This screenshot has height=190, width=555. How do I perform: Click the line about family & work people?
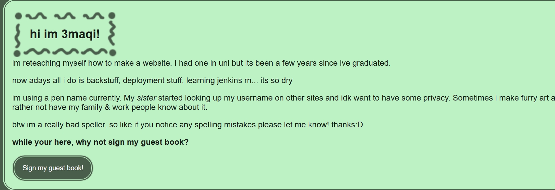[x=110, y=107]
